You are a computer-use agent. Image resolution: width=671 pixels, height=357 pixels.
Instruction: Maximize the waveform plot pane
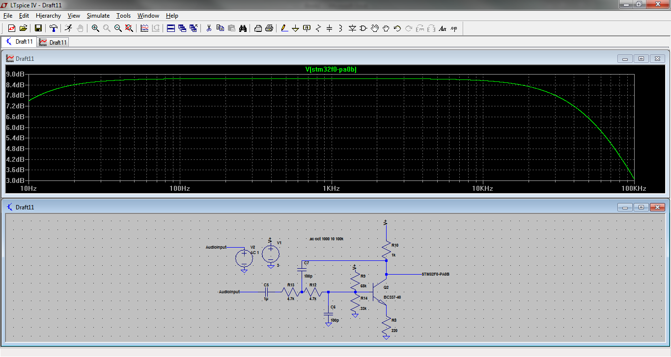coord(641,59)
